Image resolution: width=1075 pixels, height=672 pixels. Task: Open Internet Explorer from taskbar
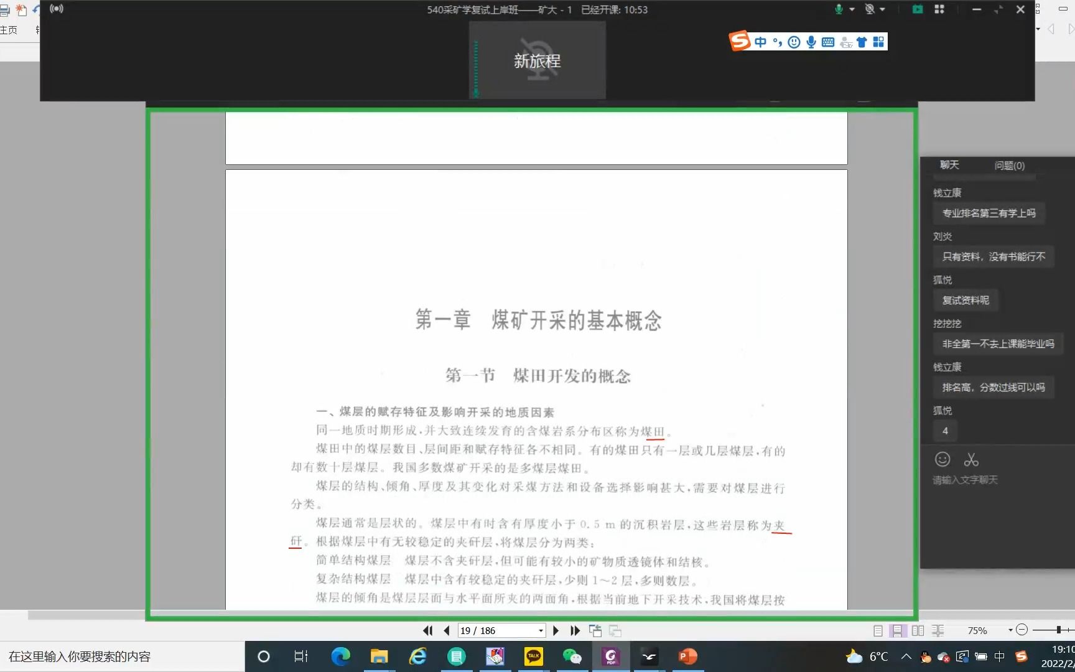point(417,656)
